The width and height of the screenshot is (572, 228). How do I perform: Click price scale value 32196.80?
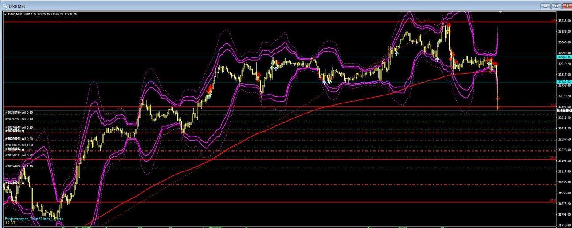click(564, 160)
